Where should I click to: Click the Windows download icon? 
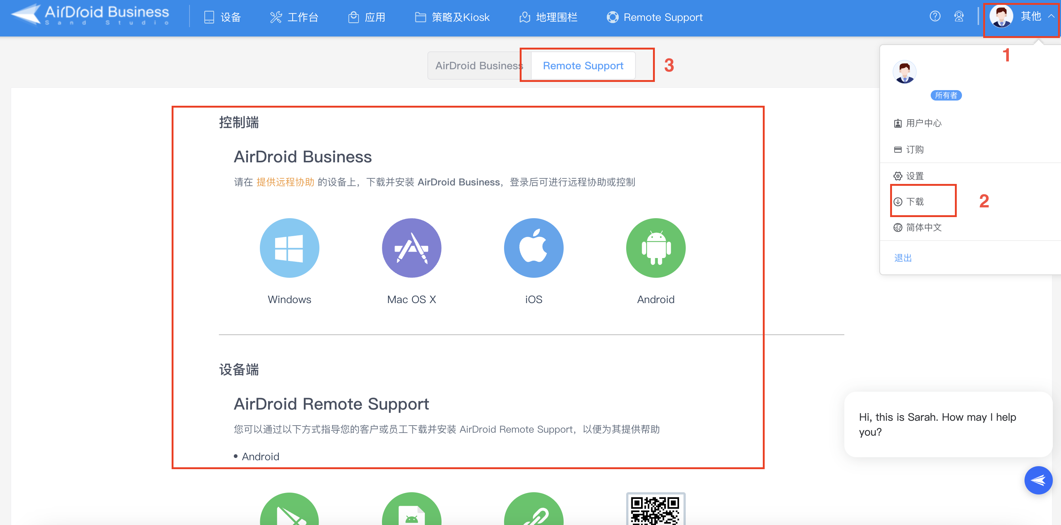coord(289,248)
